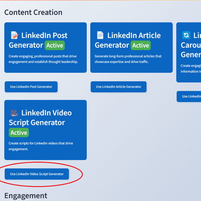Viewport: 201px width, 201px height.
Task: Select the LinkedIn Video Script Generator title
Action: [40, 118]
